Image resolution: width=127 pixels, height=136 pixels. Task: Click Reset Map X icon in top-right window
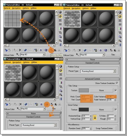point(80,50)
